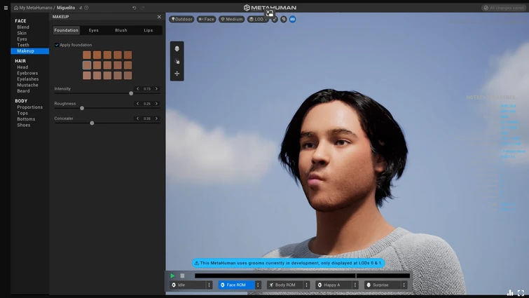529x298 pixels.
Task: Select the Blend viewport mode icon
Action: (177, 49)
